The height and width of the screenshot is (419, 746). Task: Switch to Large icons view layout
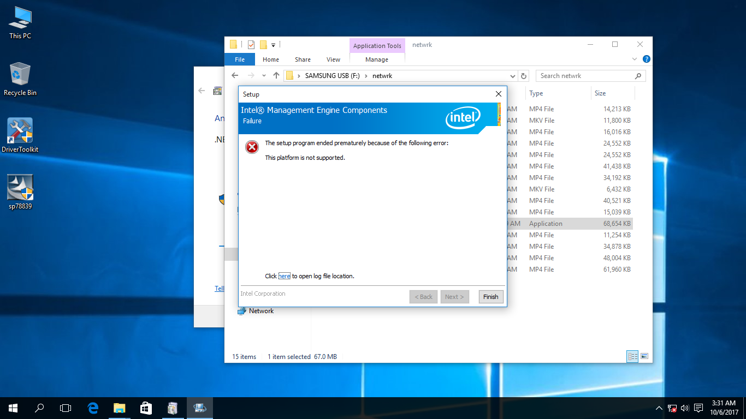[644, 356]
